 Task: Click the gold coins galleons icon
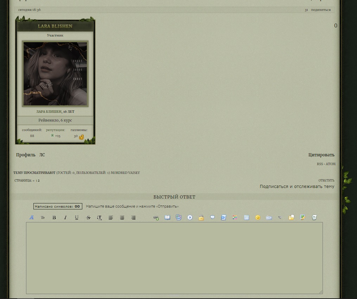click(82, 137)
